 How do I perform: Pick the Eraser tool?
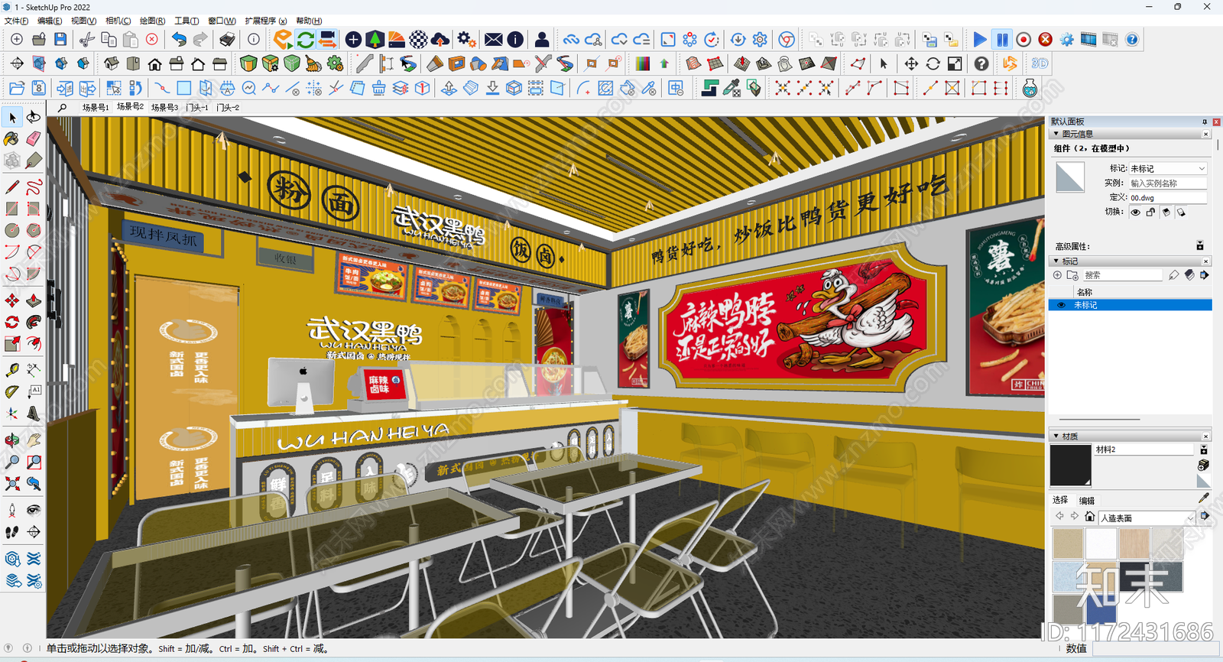tap(34, 139)
